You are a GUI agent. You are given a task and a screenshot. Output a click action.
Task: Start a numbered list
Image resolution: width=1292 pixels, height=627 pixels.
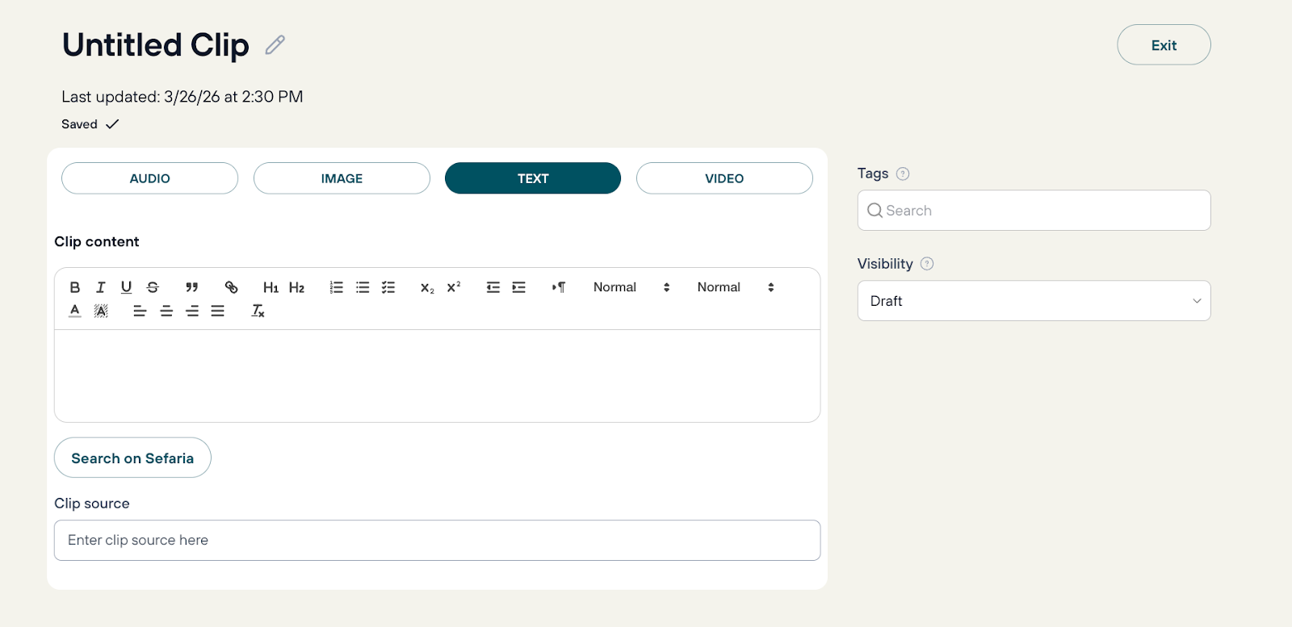(x=337, y=287)
